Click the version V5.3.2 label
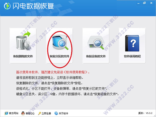Image resolution: width=156 pixels, height=117 pixels. click(x=145, y=113)
